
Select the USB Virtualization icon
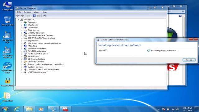[x=25, y=72]
